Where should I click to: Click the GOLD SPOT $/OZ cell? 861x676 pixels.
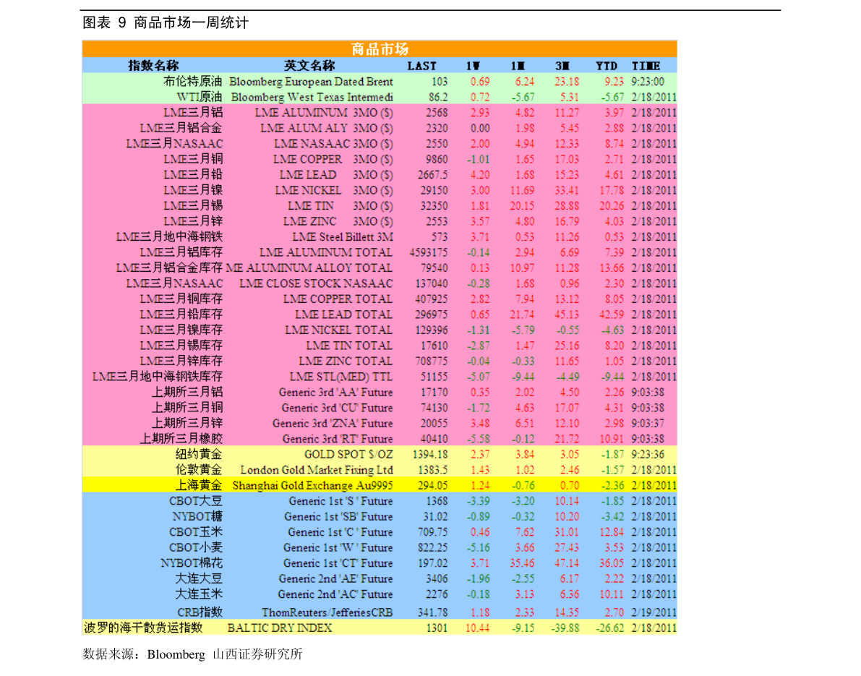pos(348,454)
